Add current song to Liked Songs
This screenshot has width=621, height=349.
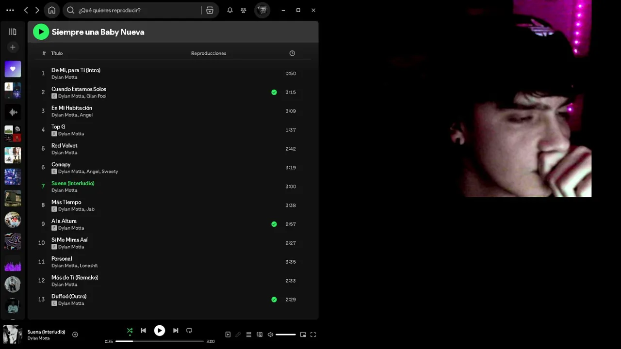[x=75, y=334]
